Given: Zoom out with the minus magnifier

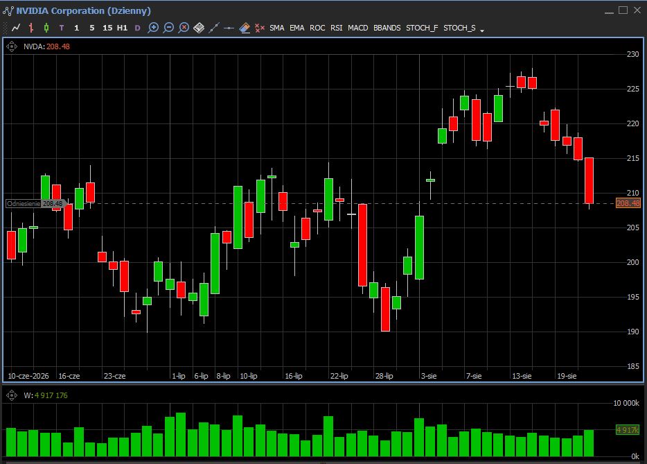Looking at the screenshot, I should pyautogui.click(x=168, y=28).
